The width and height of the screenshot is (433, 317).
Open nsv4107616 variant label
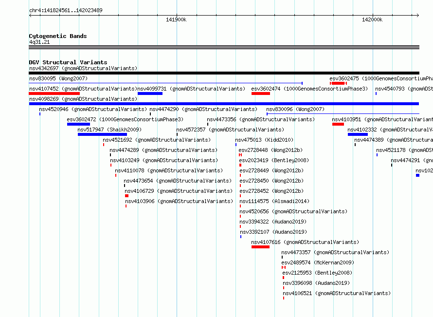pyautogui.click(x=305, y=242)
